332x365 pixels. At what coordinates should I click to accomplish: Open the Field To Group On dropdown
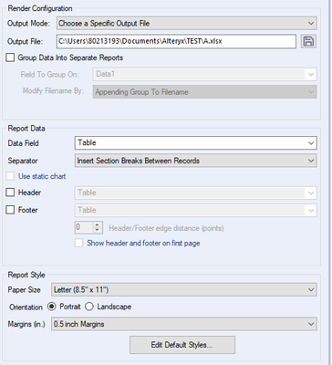pos(205,74)
